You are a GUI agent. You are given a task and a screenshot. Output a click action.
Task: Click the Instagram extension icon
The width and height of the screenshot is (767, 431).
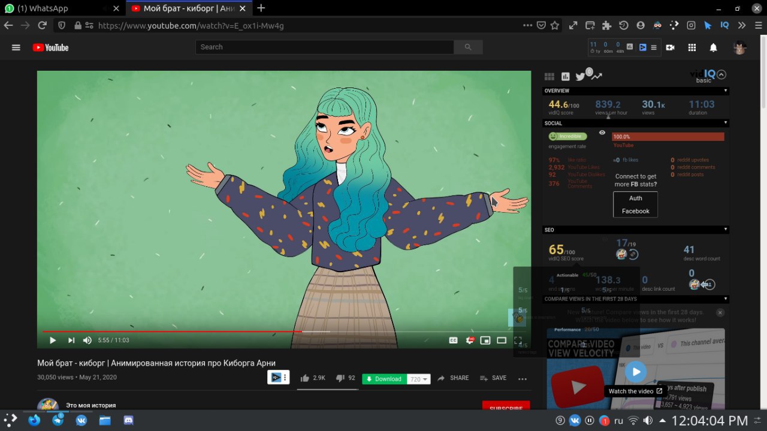691,25
